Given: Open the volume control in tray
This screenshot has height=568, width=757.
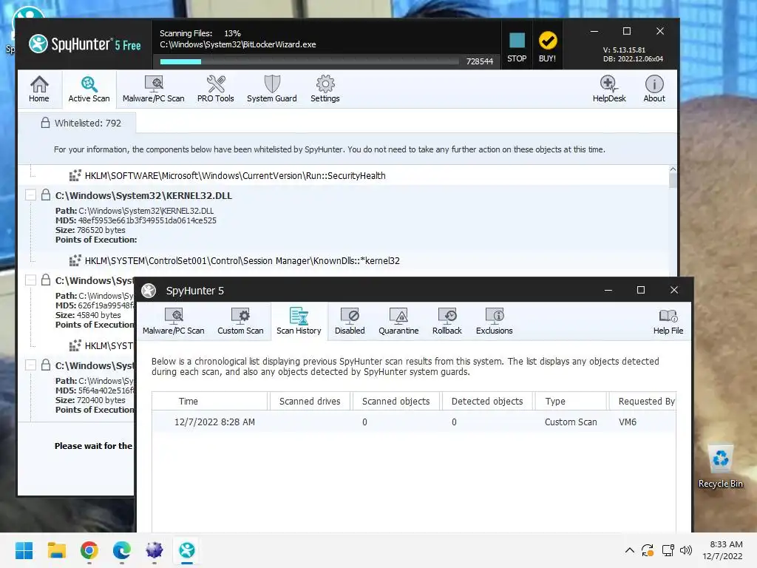Looking at the screenshot, I should pyautogui.click(x=685, y=550).
